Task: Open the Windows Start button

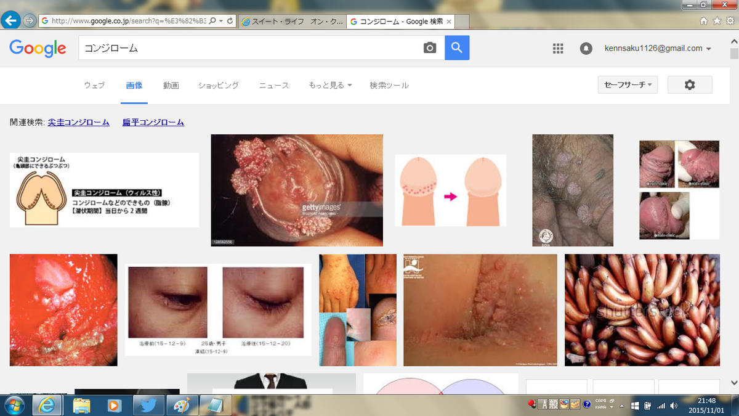Action: 14,405
